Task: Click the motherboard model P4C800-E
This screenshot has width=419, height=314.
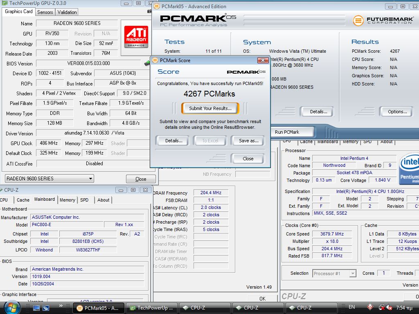Action: click(67, 224)
